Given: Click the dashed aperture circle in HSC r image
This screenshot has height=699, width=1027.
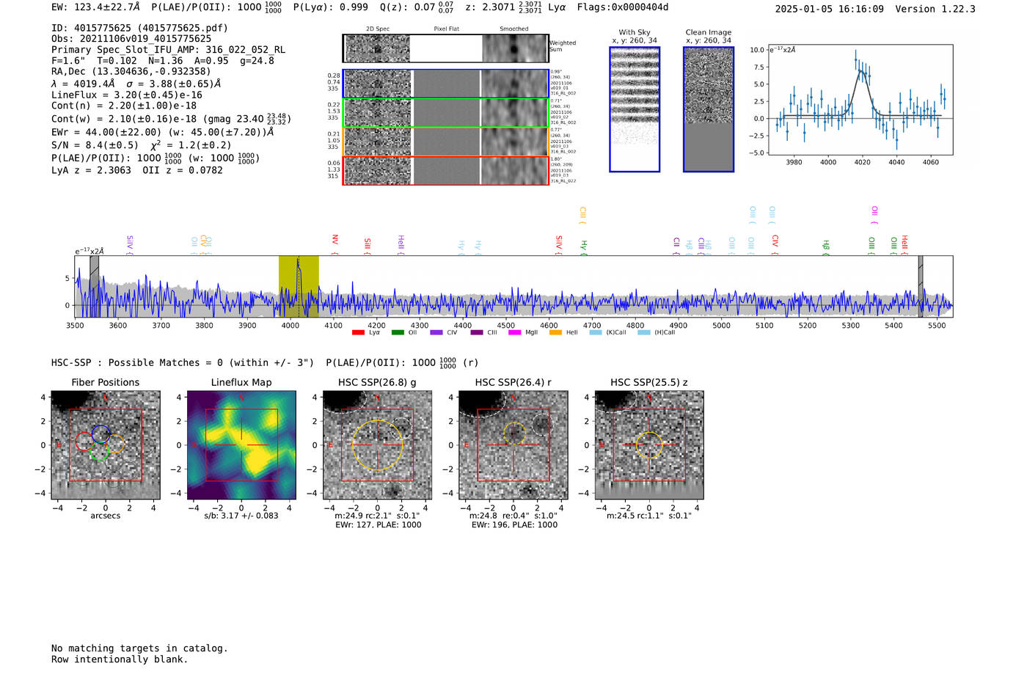Looking at the screenshot, I should [514, 433].
